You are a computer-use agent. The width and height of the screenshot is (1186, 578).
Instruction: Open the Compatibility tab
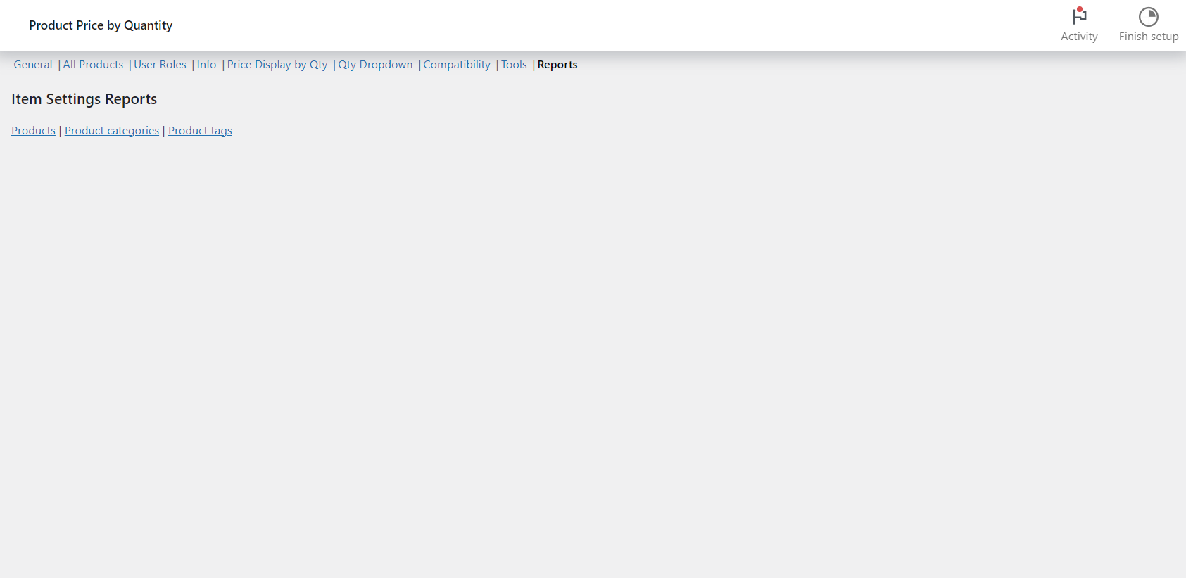pos(457,65)
